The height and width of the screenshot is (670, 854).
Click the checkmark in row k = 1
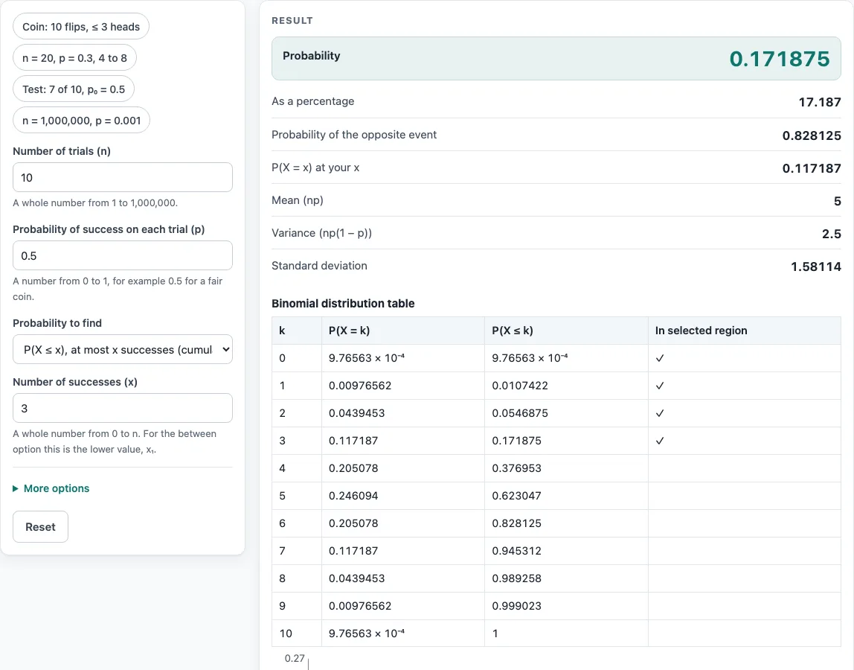[660, 386]
